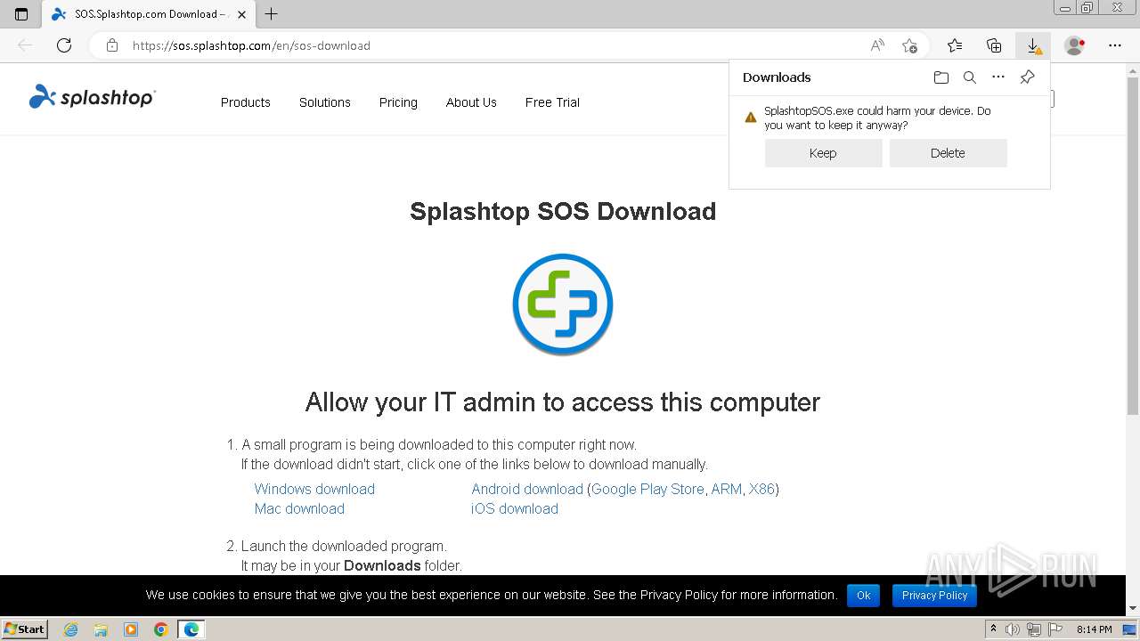
Task: Launch Internet Explorer from taskbar
Action: tap(70, 629)
